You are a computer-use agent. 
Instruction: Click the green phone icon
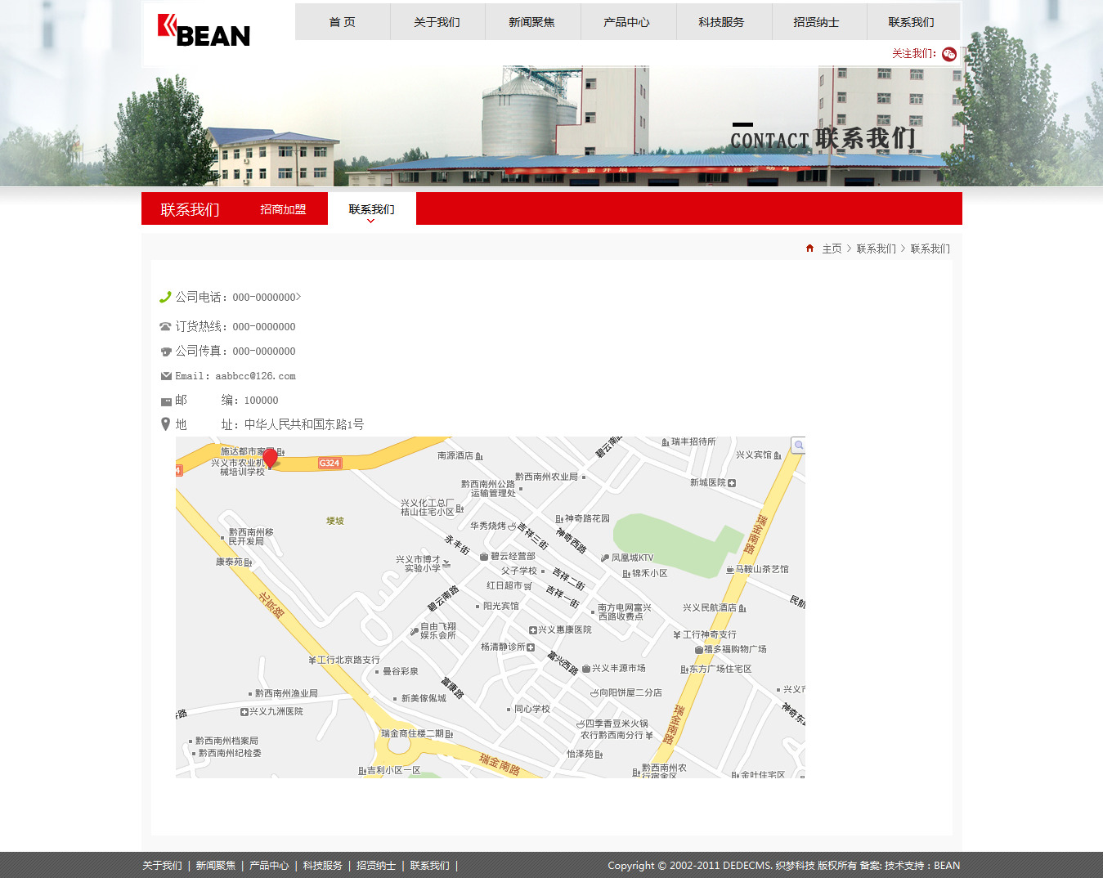(x=165, y=297)
